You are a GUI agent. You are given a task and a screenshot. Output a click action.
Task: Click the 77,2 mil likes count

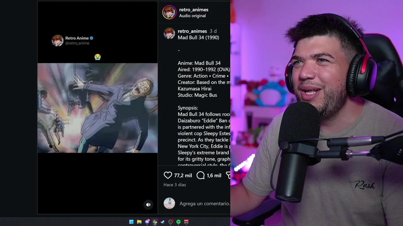point(183,175)
